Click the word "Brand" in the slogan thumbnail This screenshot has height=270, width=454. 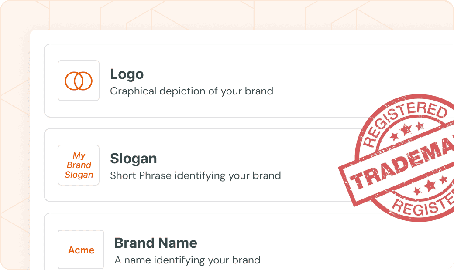tap(79, 165)
